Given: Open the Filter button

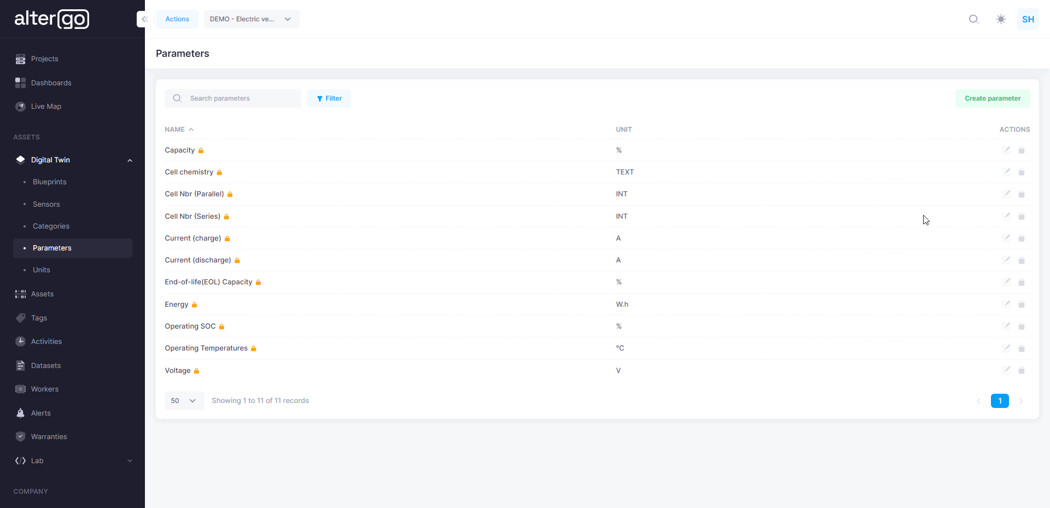Looking at the screenshot, I should tap(329, 98).
